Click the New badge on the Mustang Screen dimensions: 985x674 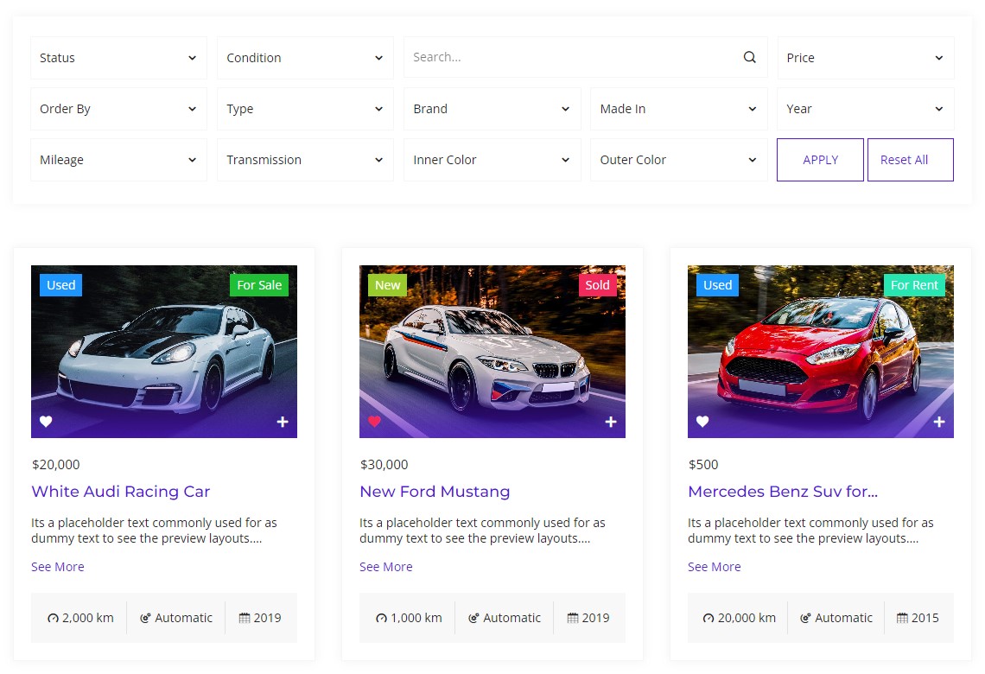coord(387,284)
